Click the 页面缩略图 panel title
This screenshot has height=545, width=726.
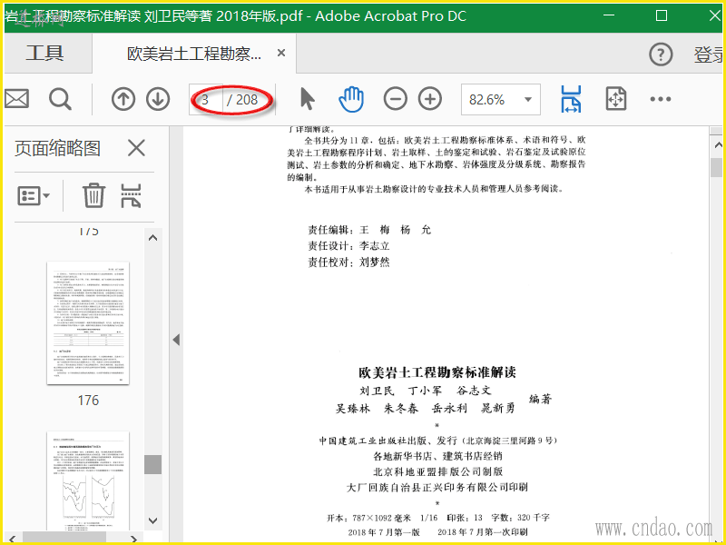(x=57, y=148)
